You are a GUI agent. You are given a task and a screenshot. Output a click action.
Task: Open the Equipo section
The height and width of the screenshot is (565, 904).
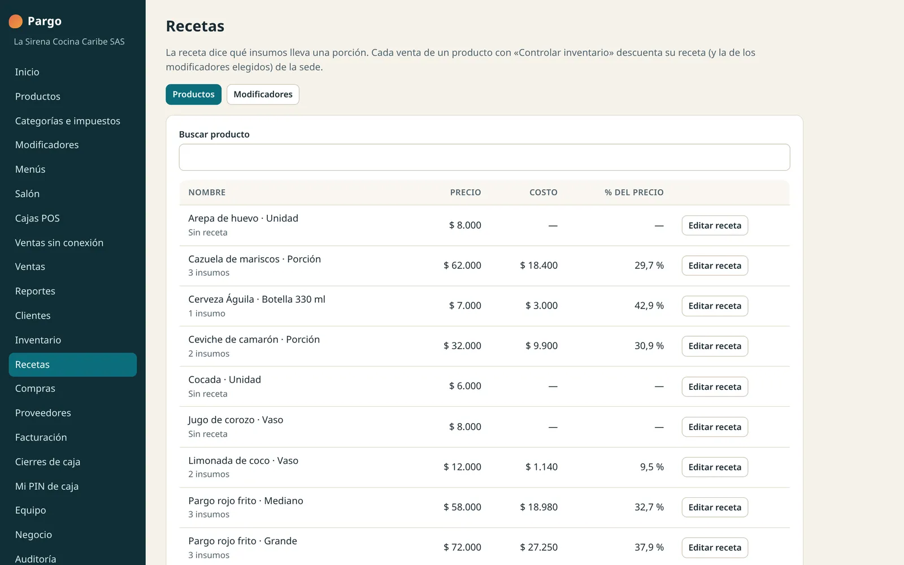72,510
